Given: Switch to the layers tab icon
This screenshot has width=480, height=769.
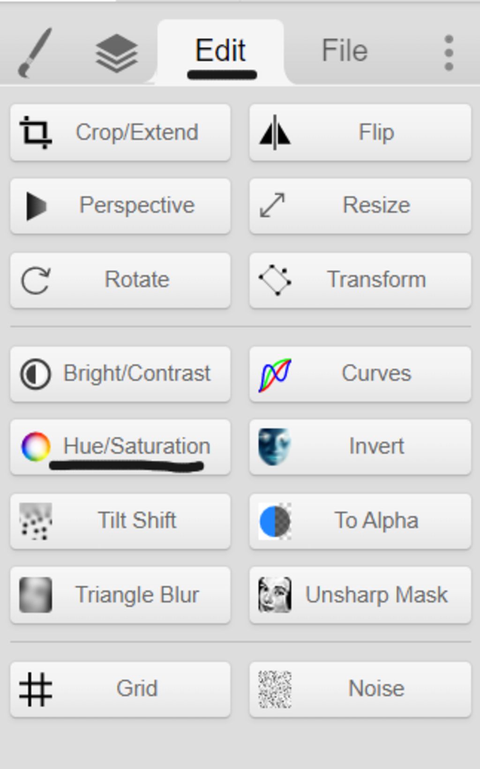Looking at the screenshot, I should (116, 53).
